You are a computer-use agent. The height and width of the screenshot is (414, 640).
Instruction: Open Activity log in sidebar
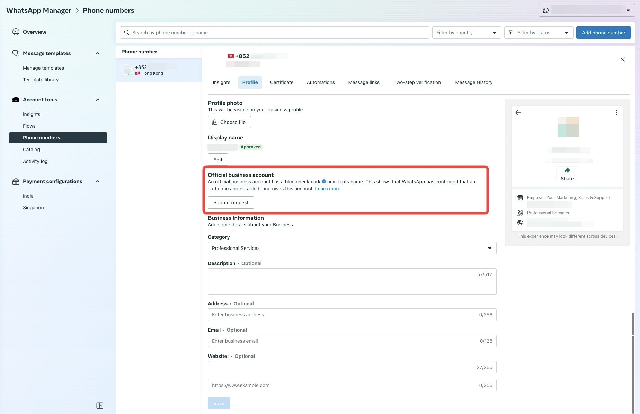pyautogui.click(x=35, y=161)
